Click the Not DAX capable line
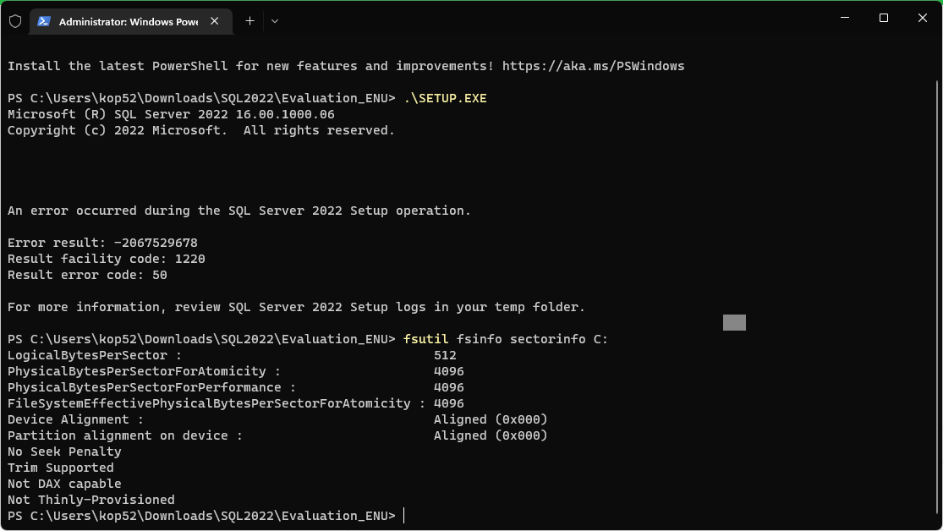Screen dimensions: 943x531 coord(63,484)
